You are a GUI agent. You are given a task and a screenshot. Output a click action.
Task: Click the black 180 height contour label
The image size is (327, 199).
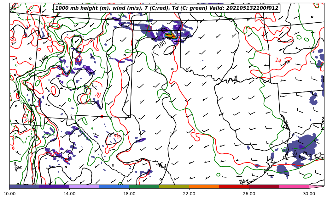pyautogui.click(x=161, y=44)
